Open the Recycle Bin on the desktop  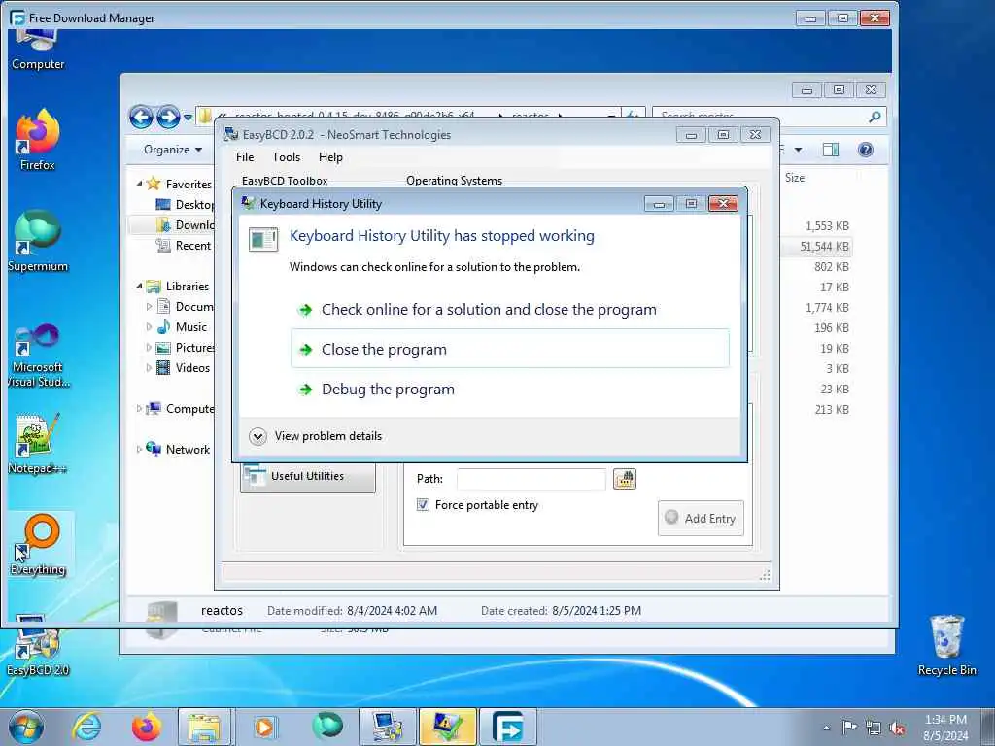[x=946, y=646]
